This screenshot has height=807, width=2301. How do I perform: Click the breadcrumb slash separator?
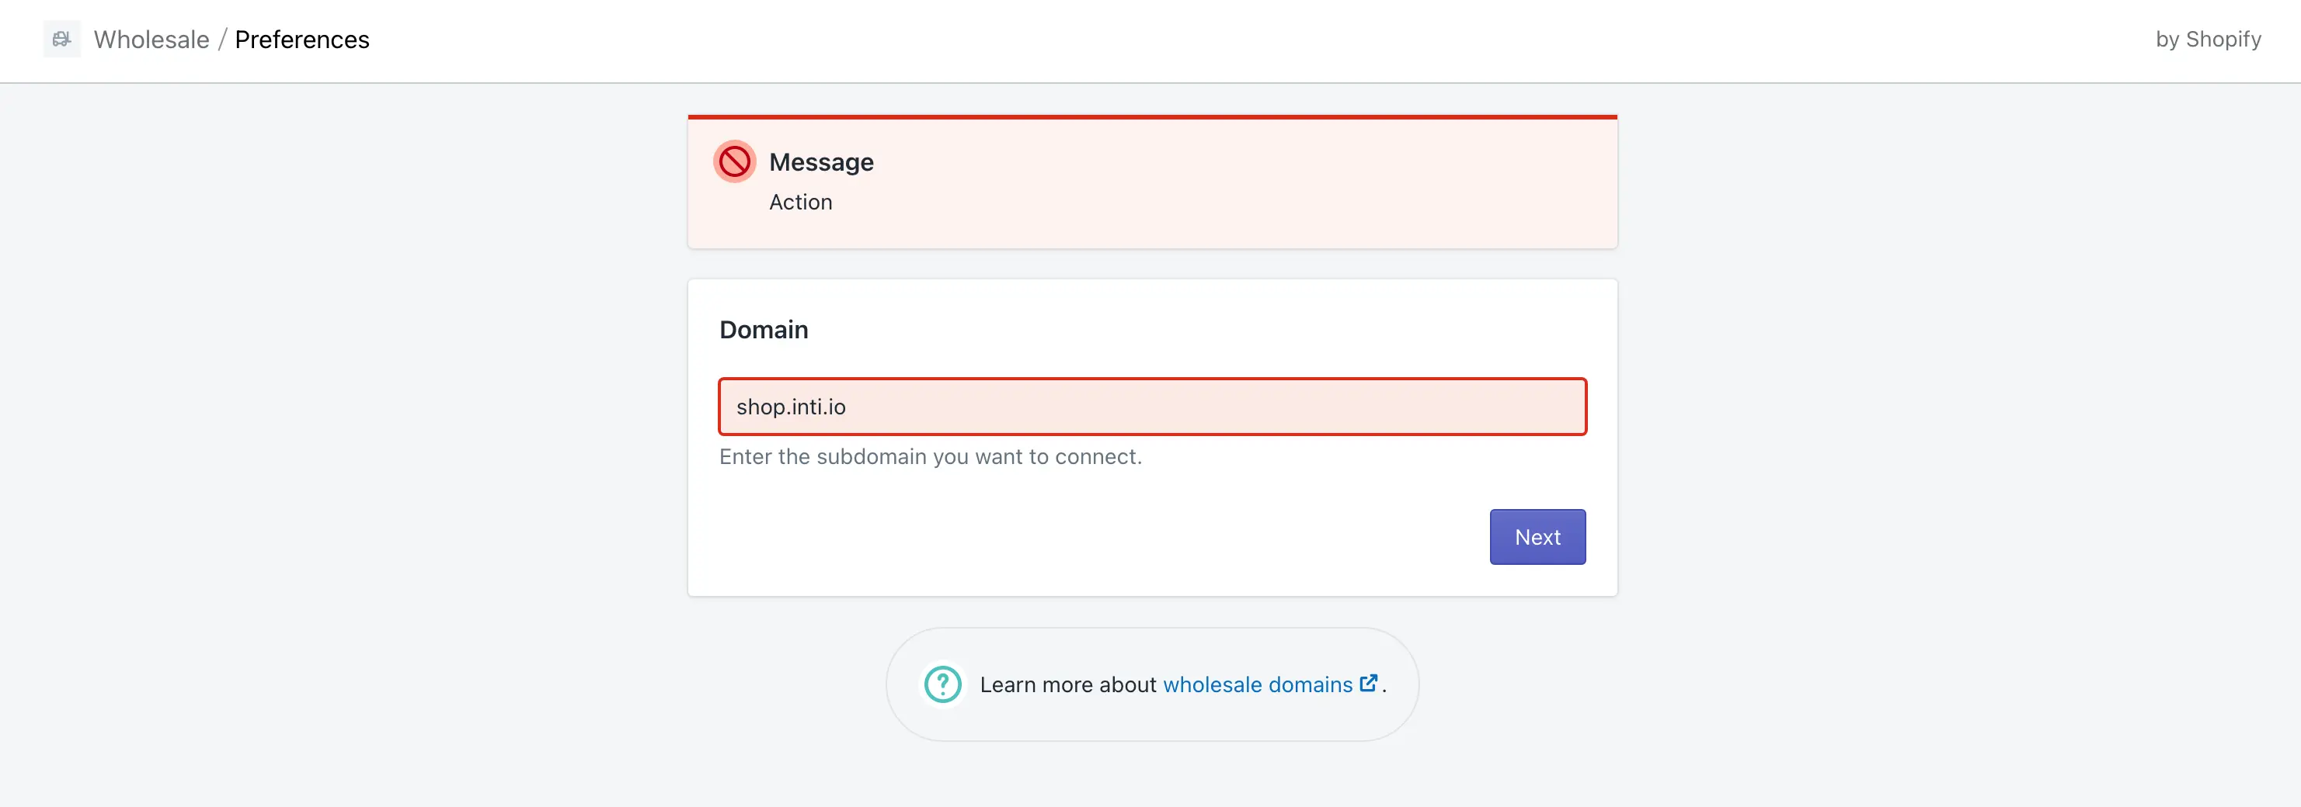(222, 40)
